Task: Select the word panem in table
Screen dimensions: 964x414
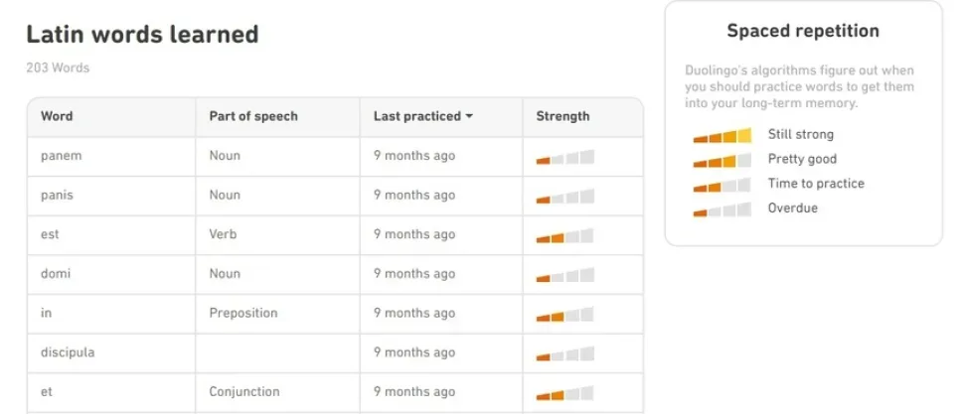Action: tap(61, 156)
